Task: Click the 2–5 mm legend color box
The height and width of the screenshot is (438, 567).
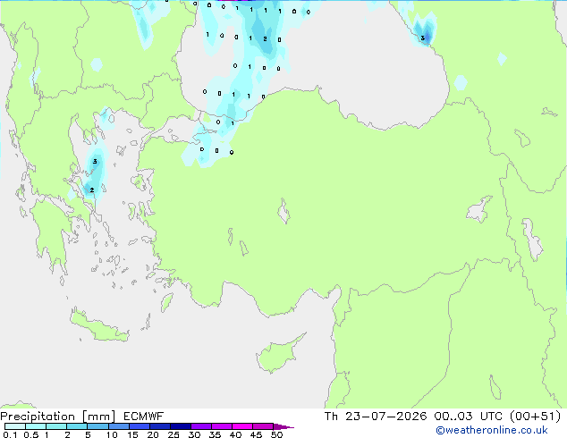Action: pyautogui.click(x=77, y=426)
